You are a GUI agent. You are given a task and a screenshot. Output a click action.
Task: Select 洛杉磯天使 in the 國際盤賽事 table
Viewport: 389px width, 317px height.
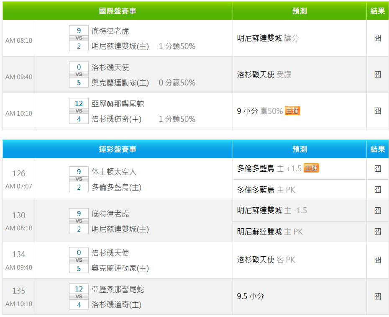click(110, 67)
